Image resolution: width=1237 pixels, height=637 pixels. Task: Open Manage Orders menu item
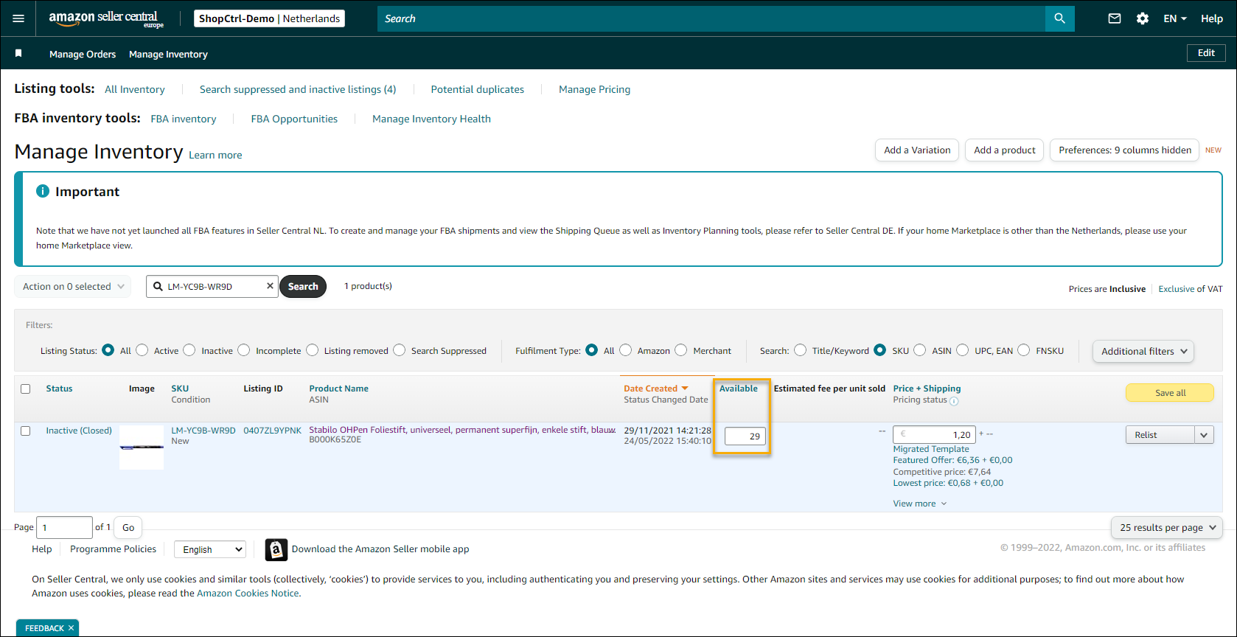[x=83, y=54]
